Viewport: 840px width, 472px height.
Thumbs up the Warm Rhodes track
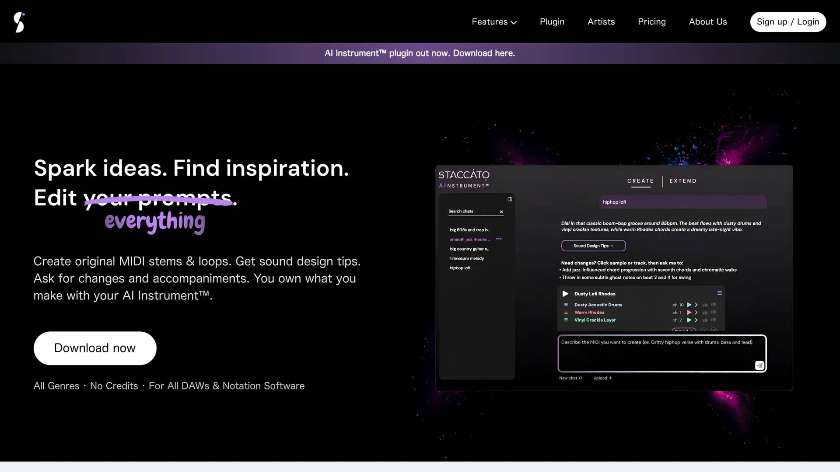tap(705, 312)
